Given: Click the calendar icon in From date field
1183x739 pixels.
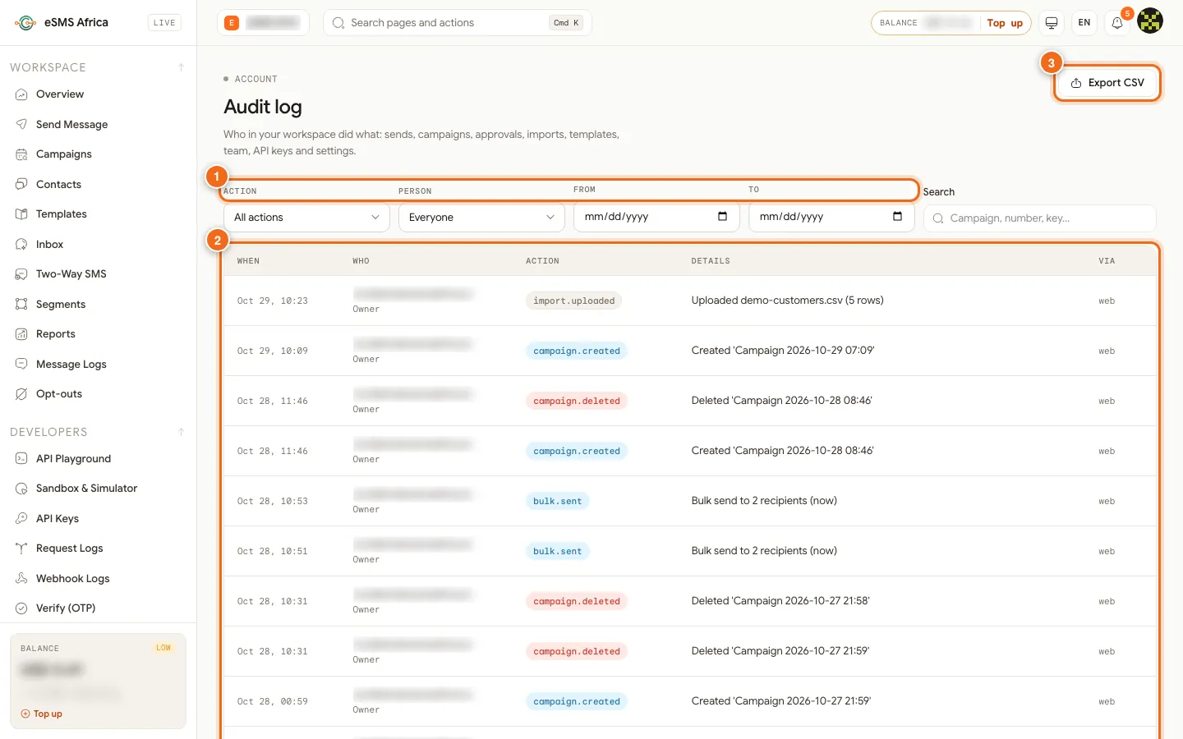Looking at the screenshot, I should (722, 217).
